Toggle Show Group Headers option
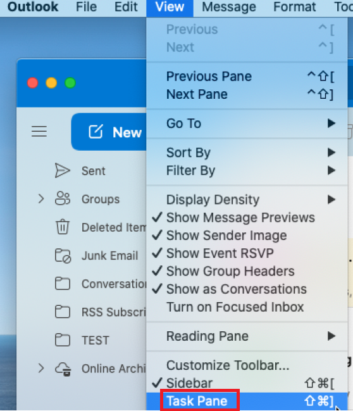This screenshot has width=353, height=411. (x=247, y=271)
